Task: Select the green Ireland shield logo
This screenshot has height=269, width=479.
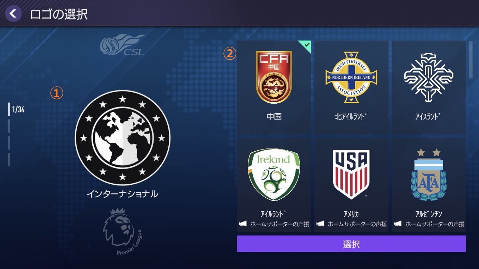Action: pyautogui.click(x=274, y=175)
